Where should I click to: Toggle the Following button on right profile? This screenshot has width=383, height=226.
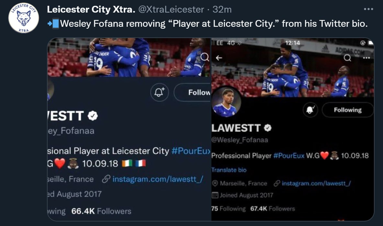click(x=347, y=110)
